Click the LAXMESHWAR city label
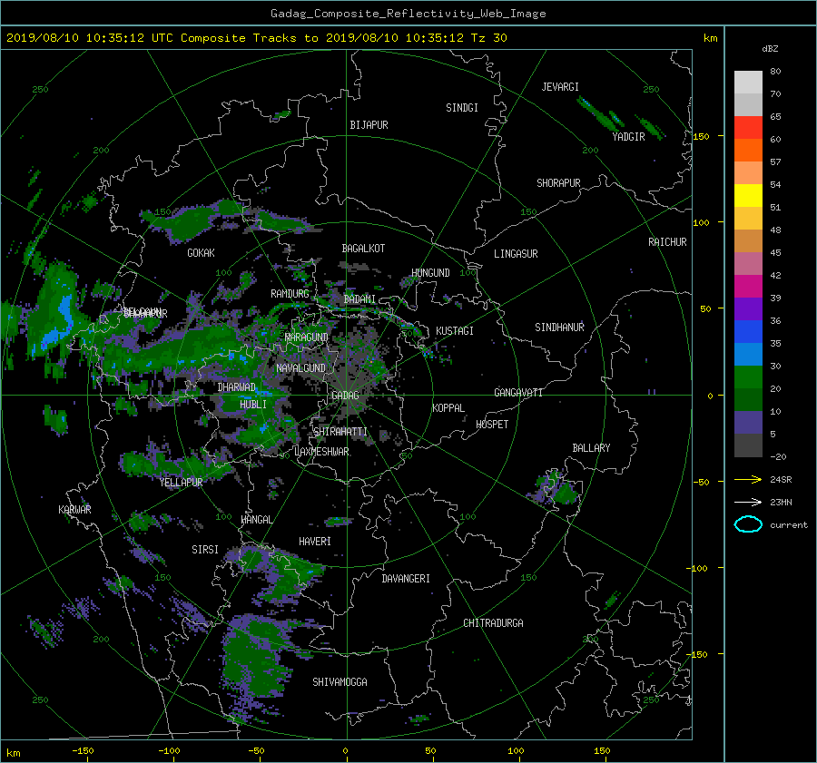Screen dimensions: 817x763 (321, 452)
